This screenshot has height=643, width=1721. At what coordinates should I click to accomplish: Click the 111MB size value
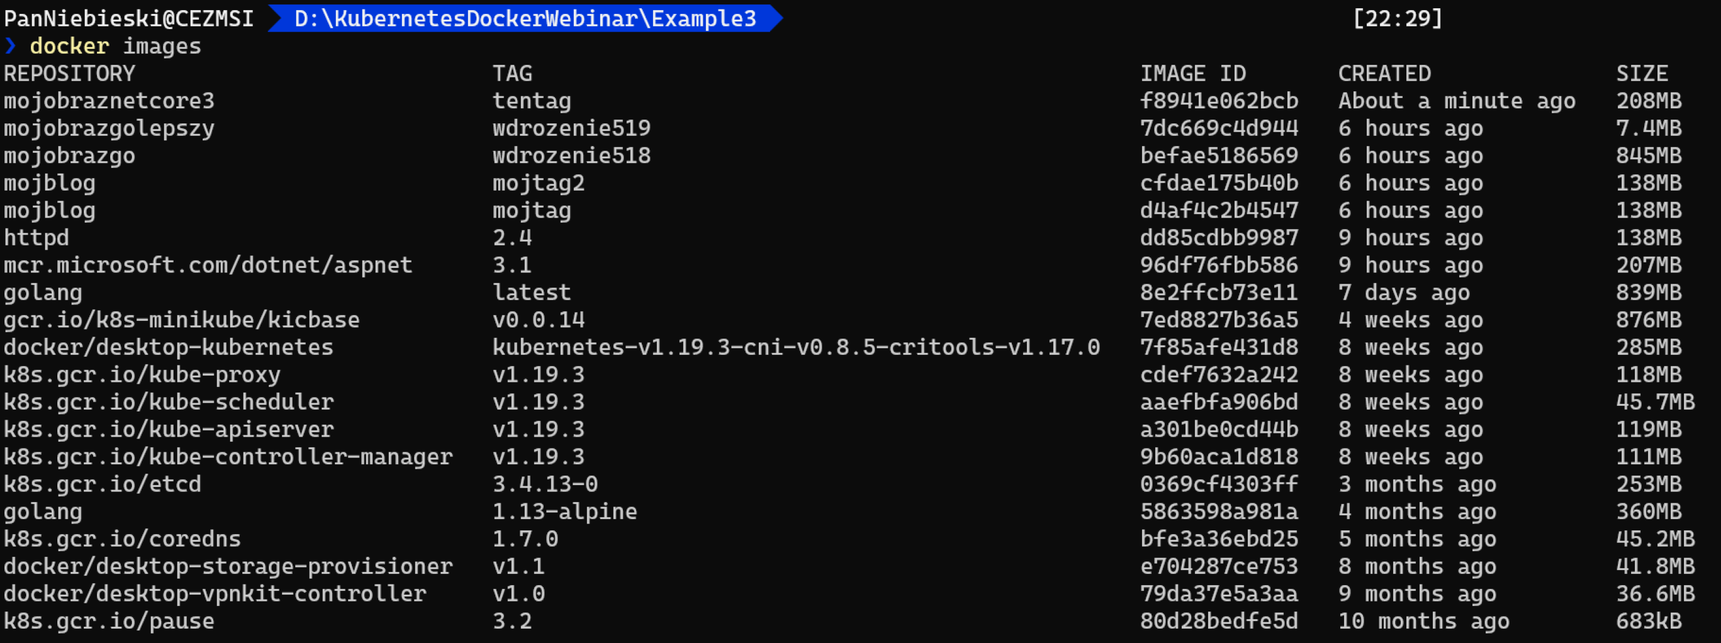tap(1649, 456)
